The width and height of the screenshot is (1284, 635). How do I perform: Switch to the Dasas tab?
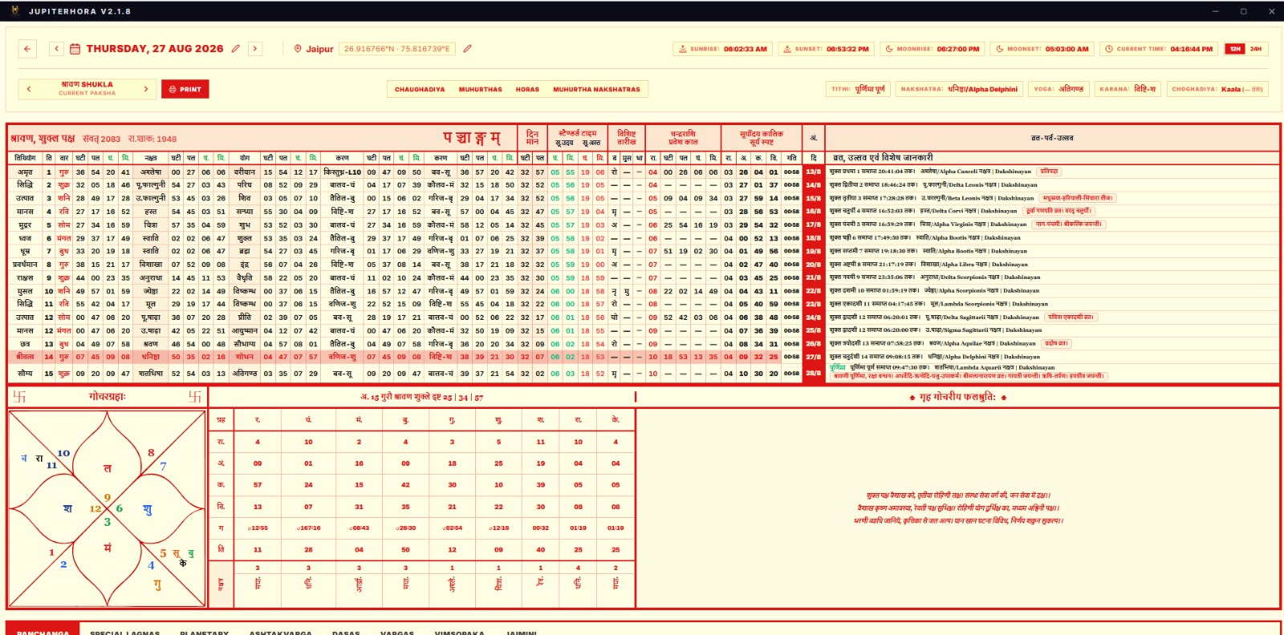click(x=346, y=632)
